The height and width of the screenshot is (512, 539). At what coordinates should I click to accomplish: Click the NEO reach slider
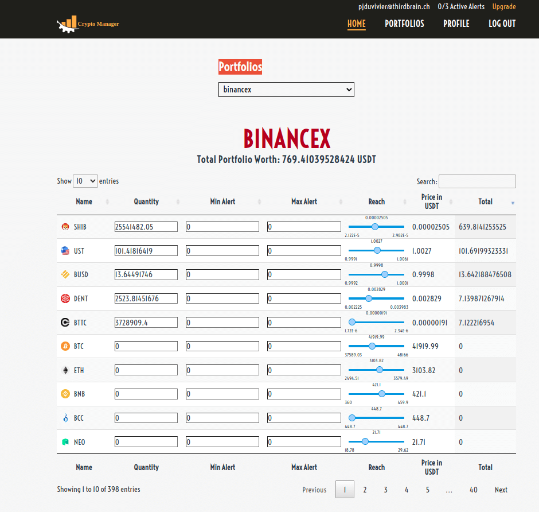376,441
